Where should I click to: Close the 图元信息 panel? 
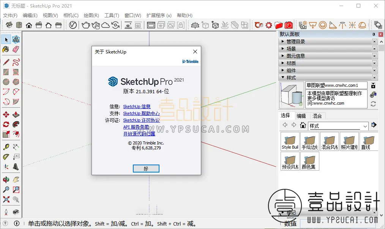[x=374, y=56]
